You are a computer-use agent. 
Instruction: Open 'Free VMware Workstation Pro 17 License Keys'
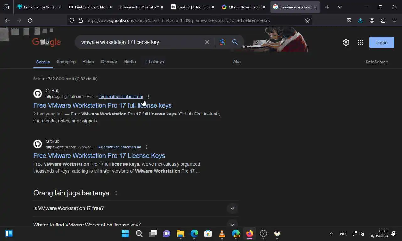tap(99, 156)
